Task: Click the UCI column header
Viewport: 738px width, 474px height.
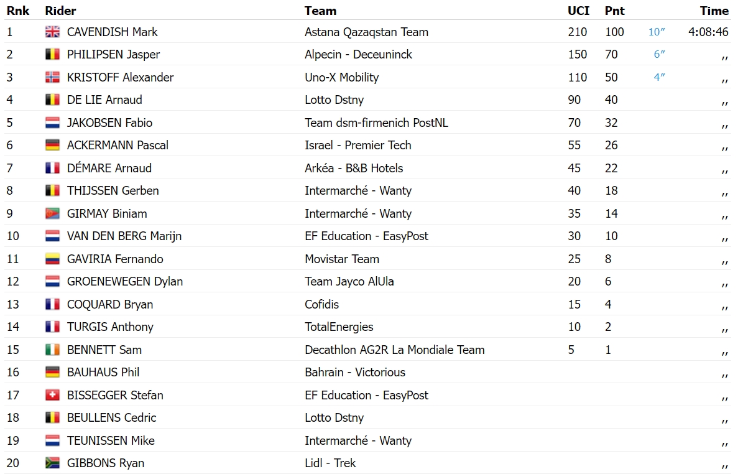Action: coord(578,11)
